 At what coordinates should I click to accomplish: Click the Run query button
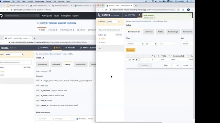pyautogui.click(x=131, y=50)
